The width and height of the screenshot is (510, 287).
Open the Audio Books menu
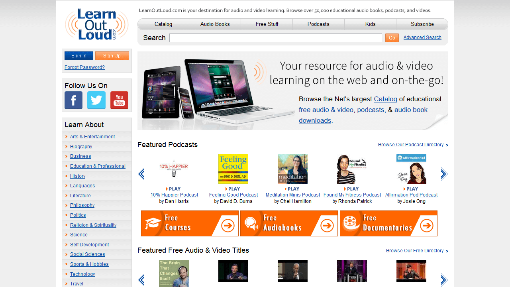click(x=215, y=24)
